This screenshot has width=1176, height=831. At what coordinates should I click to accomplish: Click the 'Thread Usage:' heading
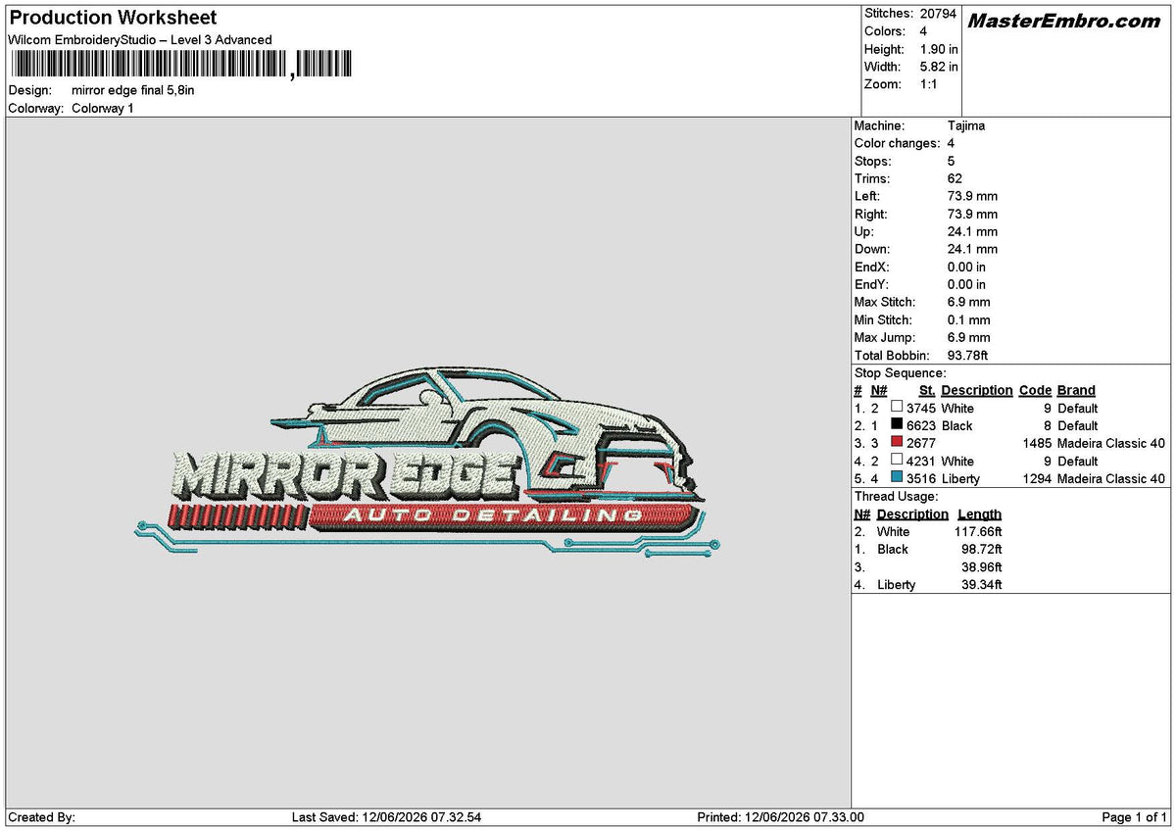tap(897, 496)
